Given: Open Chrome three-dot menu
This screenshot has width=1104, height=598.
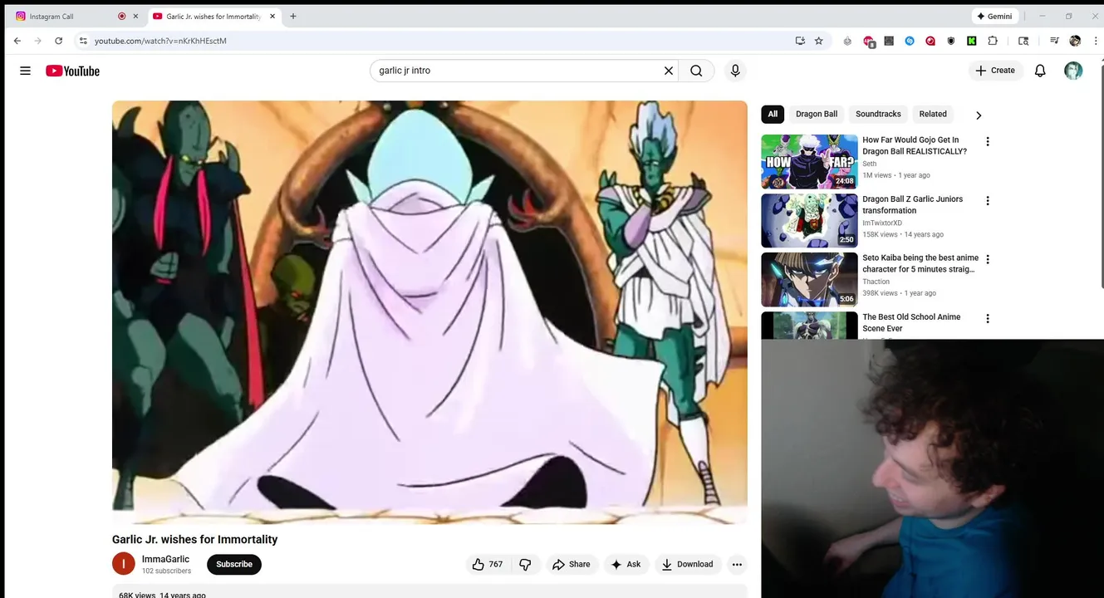Looking at the screenshot, I should click(1096, 41).
